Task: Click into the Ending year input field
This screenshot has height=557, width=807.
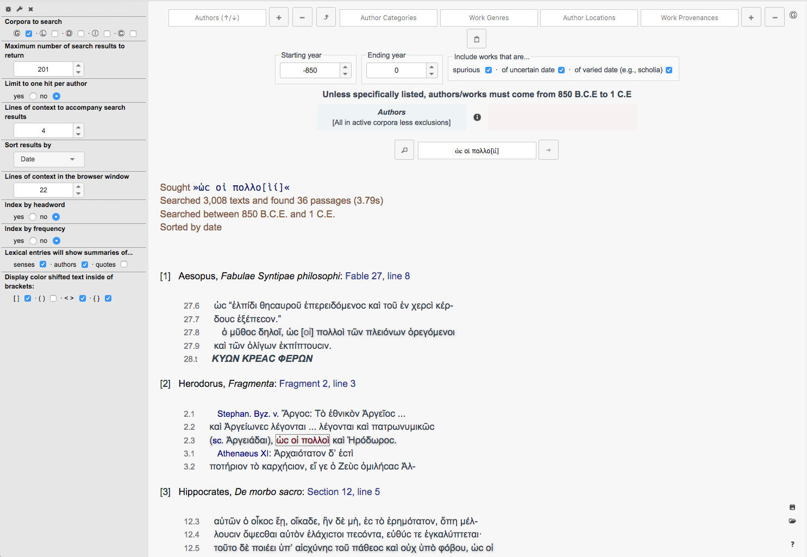Action: [x=396, y=71]
